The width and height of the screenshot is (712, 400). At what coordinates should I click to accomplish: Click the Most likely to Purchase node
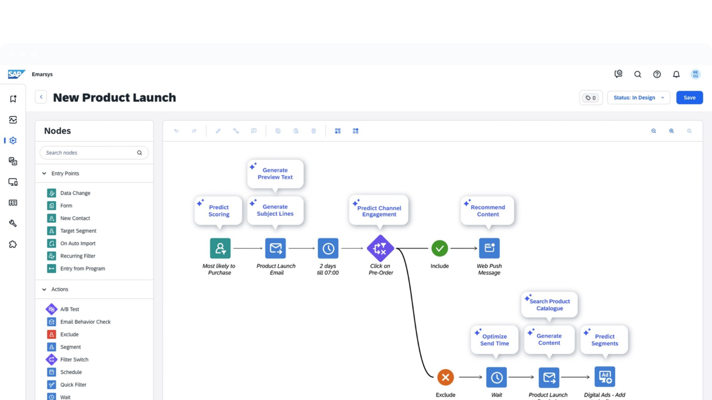pyautogui.click(x=220, y=248)
